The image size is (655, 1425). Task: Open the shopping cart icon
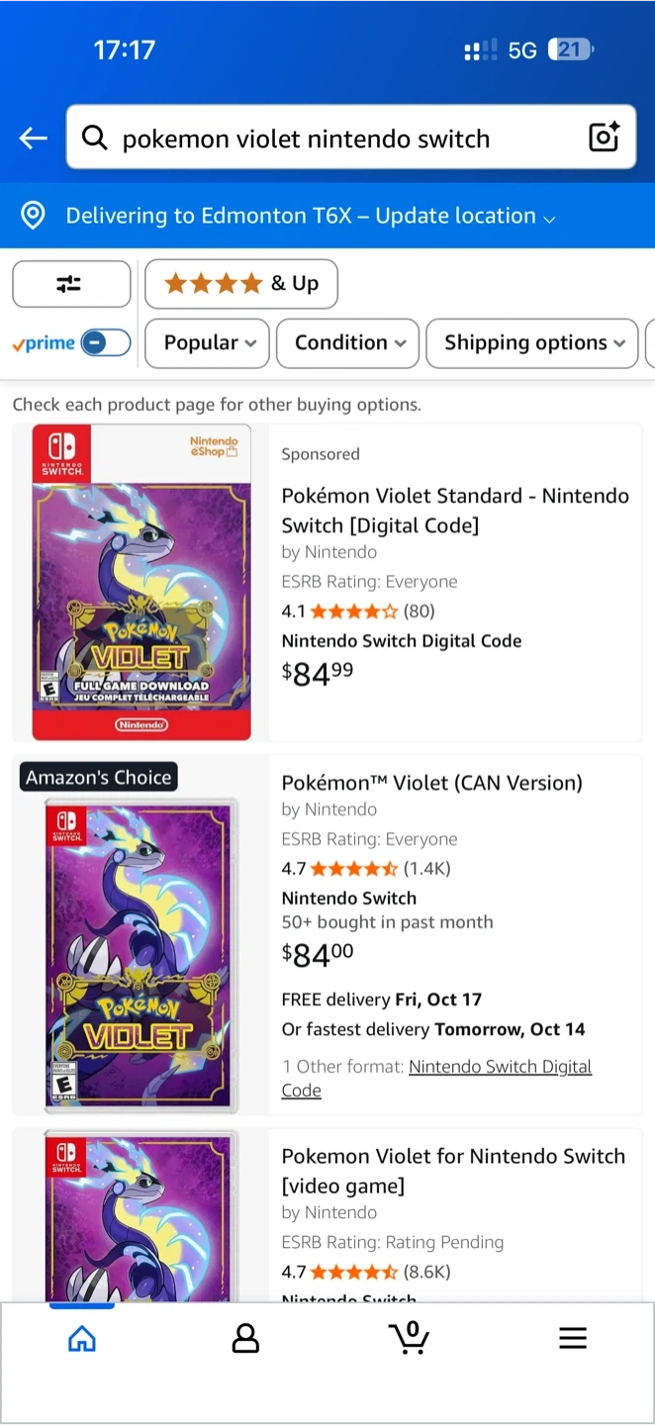click(409, 1338)
